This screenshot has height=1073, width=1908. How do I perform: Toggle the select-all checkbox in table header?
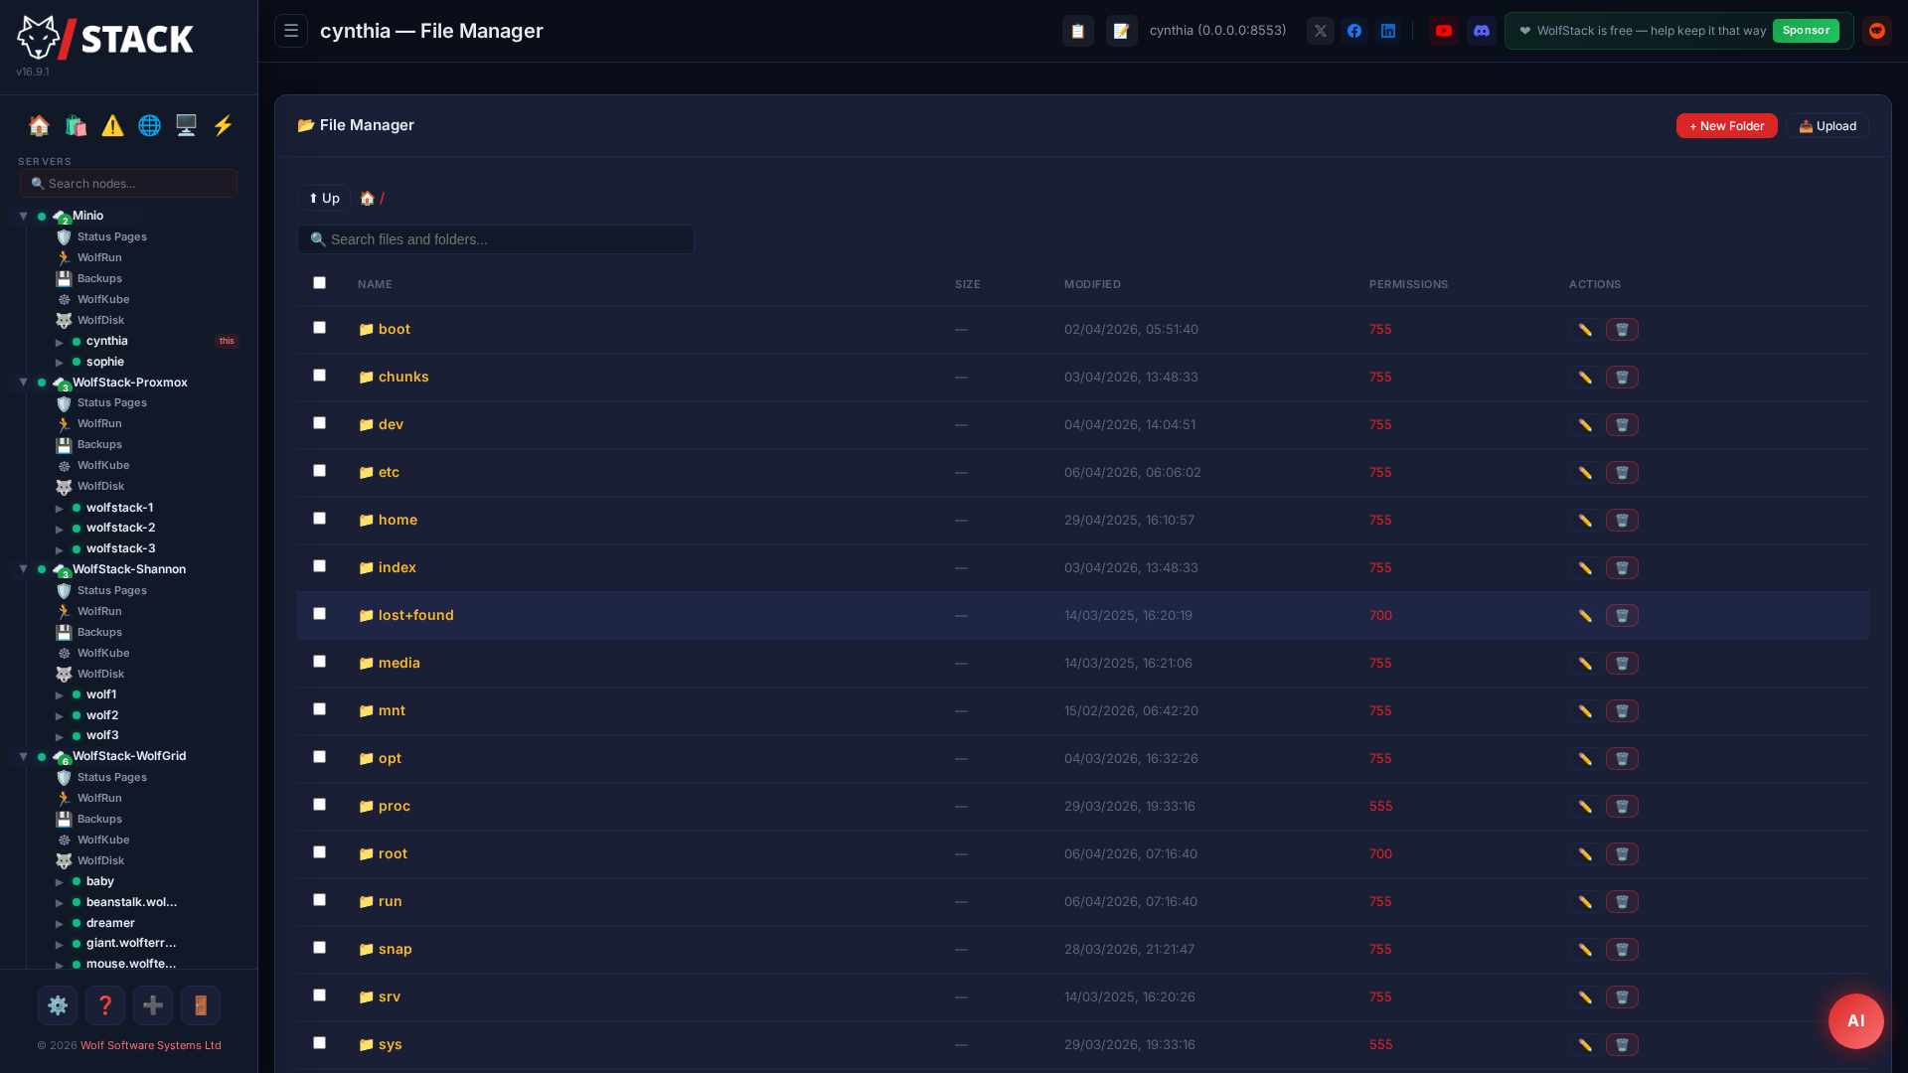(x=319, y=283)
